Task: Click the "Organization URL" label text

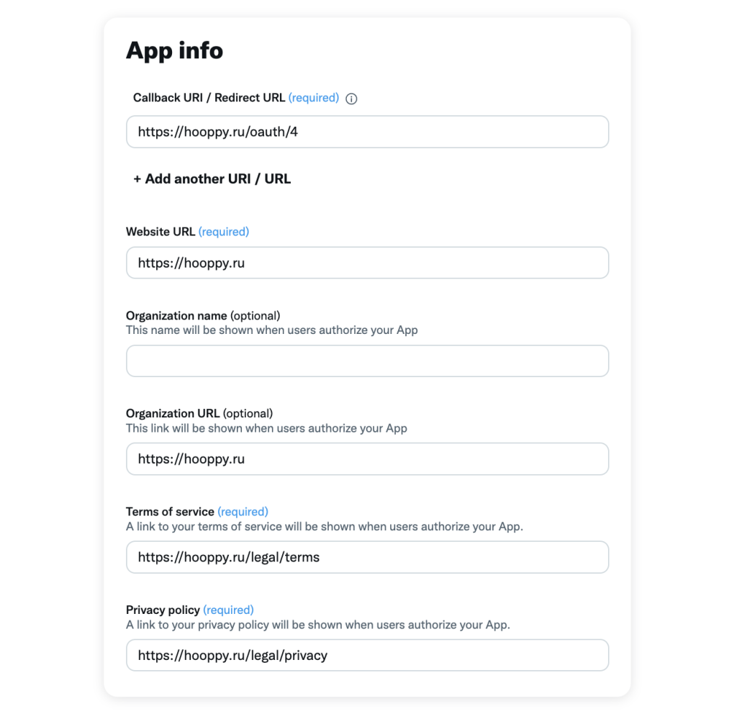Action: click(x=173, y=413)
